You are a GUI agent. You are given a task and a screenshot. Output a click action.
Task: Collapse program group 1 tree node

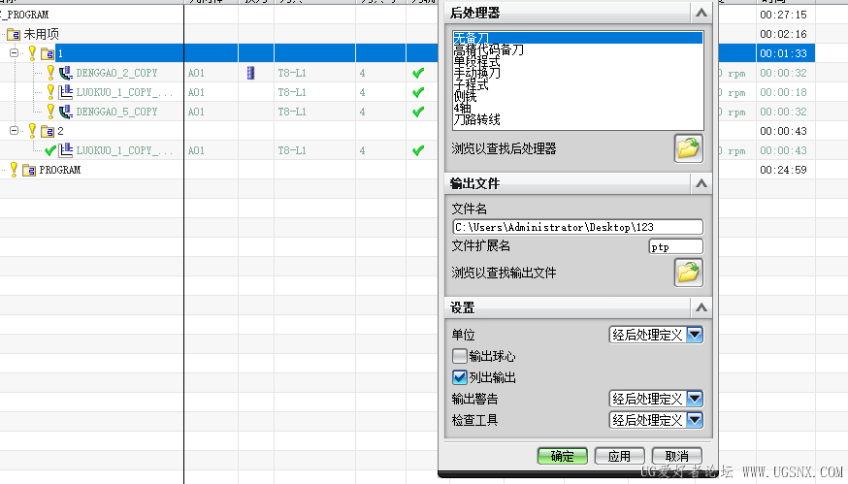coord(14,53)
